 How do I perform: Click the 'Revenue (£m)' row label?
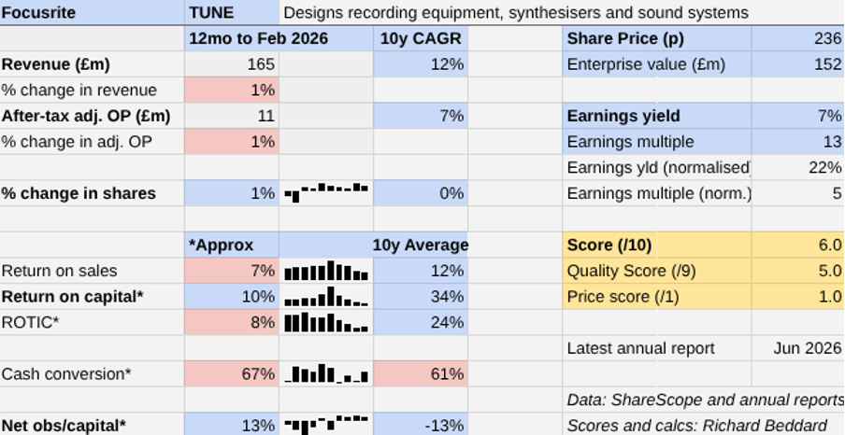[x=93, y=64]
